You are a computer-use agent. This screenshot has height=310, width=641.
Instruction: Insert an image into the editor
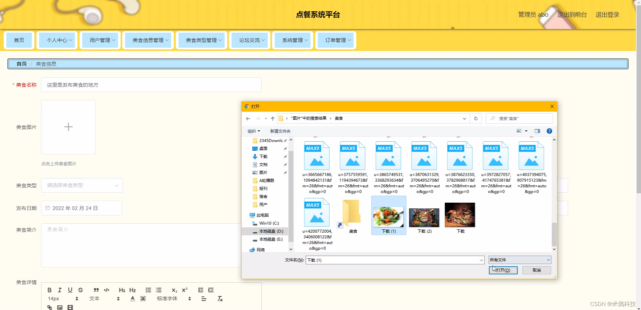tap(60, 307)
